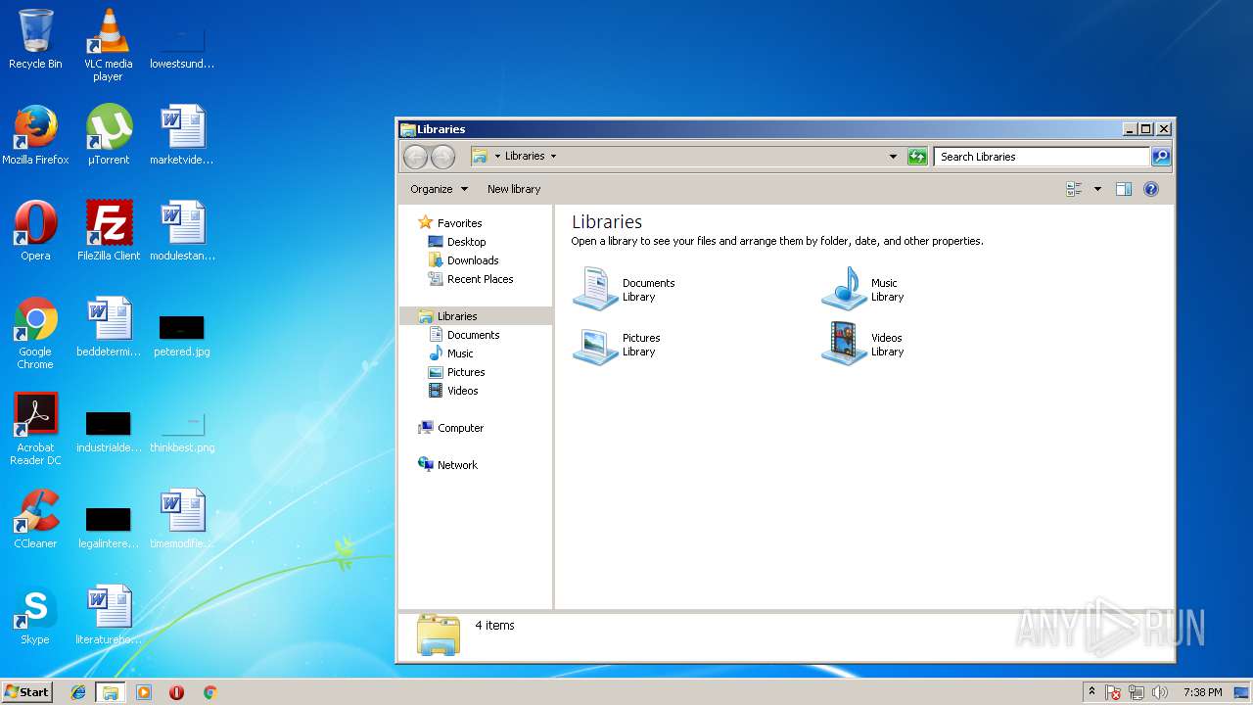1253x705 pixels.
Task: Open Internet Explorer from taskbar
Action: tap(78, 692)
